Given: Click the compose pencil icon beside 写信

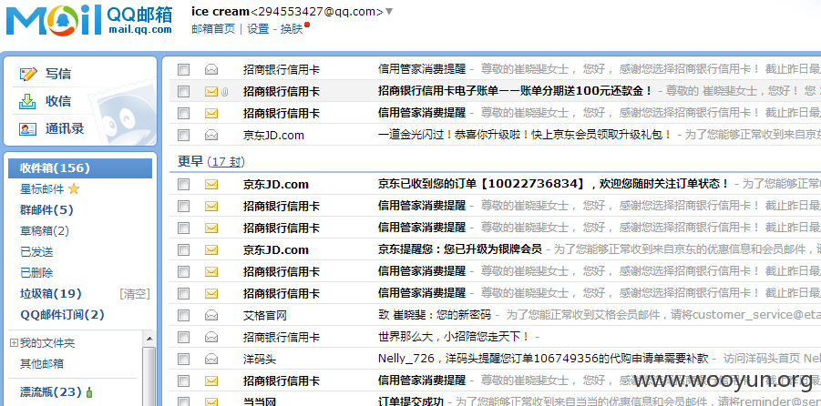Looking at the screenshot, I should point(27,74).
